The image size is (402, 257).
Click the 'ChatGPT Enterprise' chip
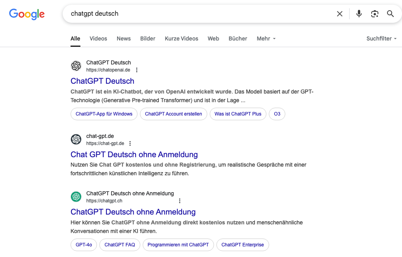point(242,245)
